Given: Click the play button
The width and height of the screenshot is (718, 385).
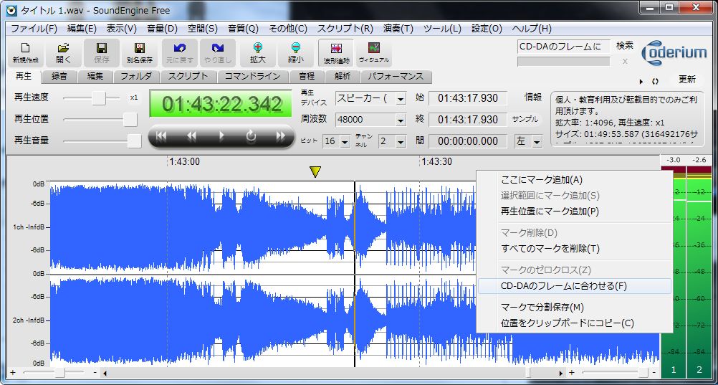Looking at the screenshot, I should (x=221, y=136).
